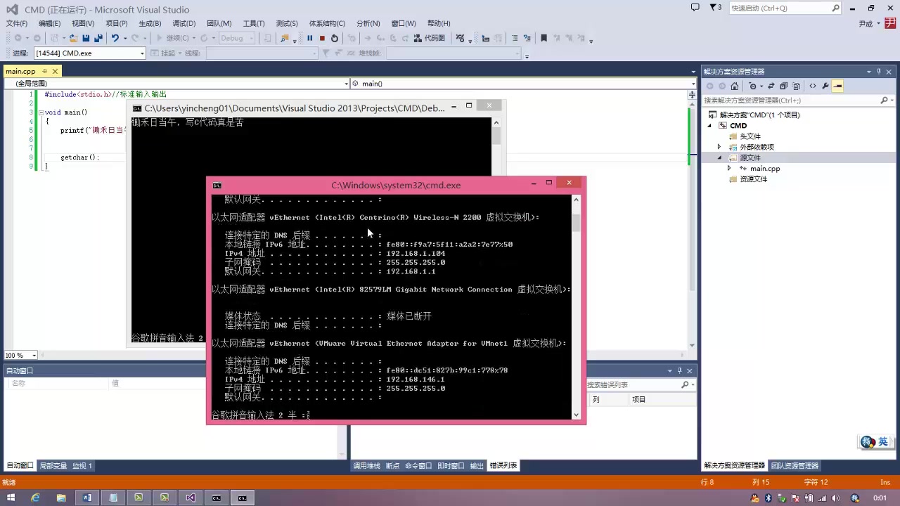Click the 继续(C) continue button
The width and height of the screenshot is (900, 506).
point(172,38)
